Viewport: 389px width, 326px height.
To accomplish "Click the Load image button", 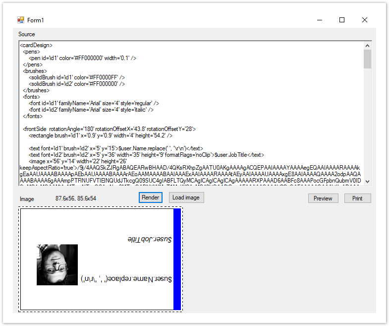I will click(185, 197).
